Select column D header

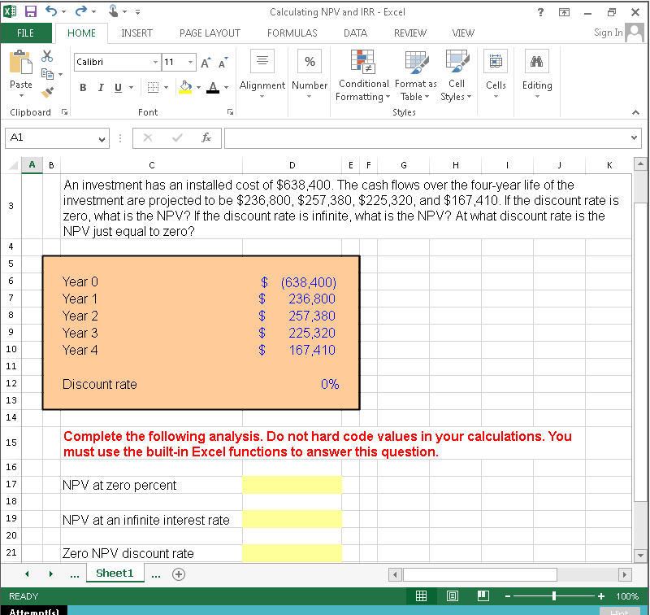click(292, 165)
